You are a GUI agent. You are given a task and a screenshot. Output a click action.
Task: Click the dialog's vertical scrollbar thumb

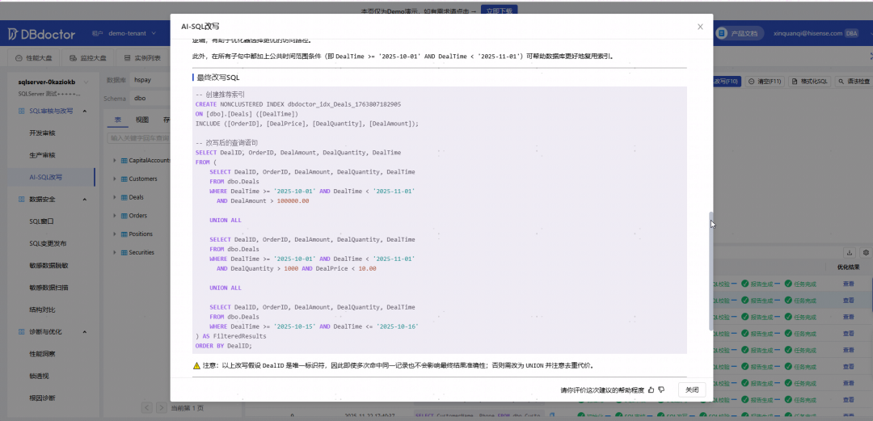711,271
